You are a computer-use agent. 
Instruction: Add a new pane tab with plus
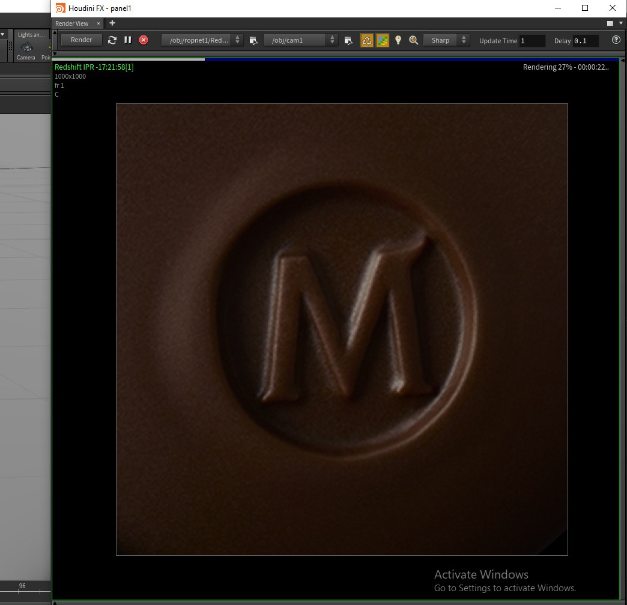point(112,23)
